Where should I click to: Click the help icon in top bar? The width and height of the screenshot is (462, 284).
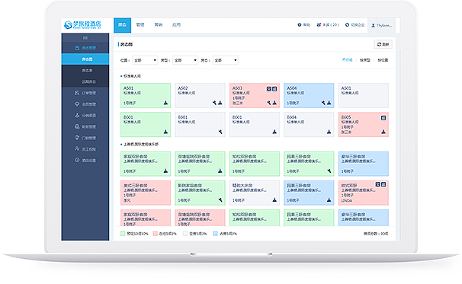tap(300, 25)
